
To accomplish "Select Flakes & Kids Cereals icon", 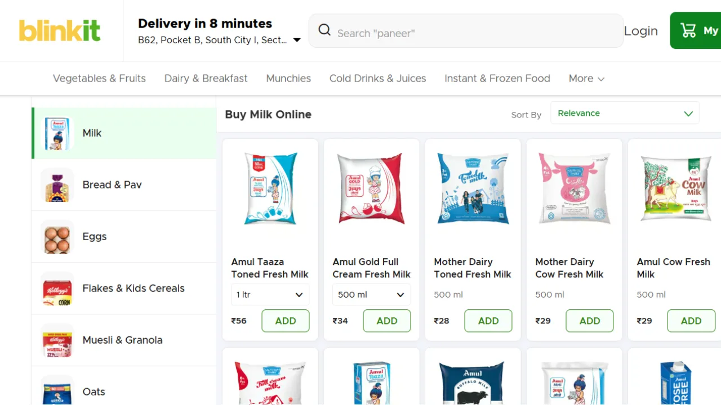I will click(57, 289).
